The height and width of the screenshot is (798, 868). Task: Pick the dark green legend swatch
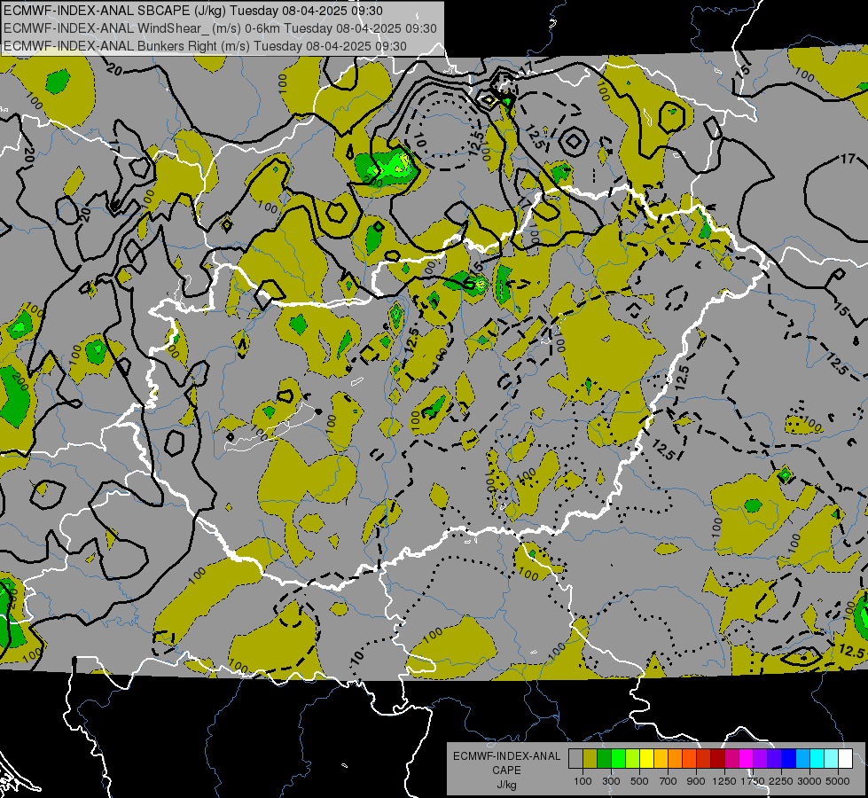tap(604, 759)
